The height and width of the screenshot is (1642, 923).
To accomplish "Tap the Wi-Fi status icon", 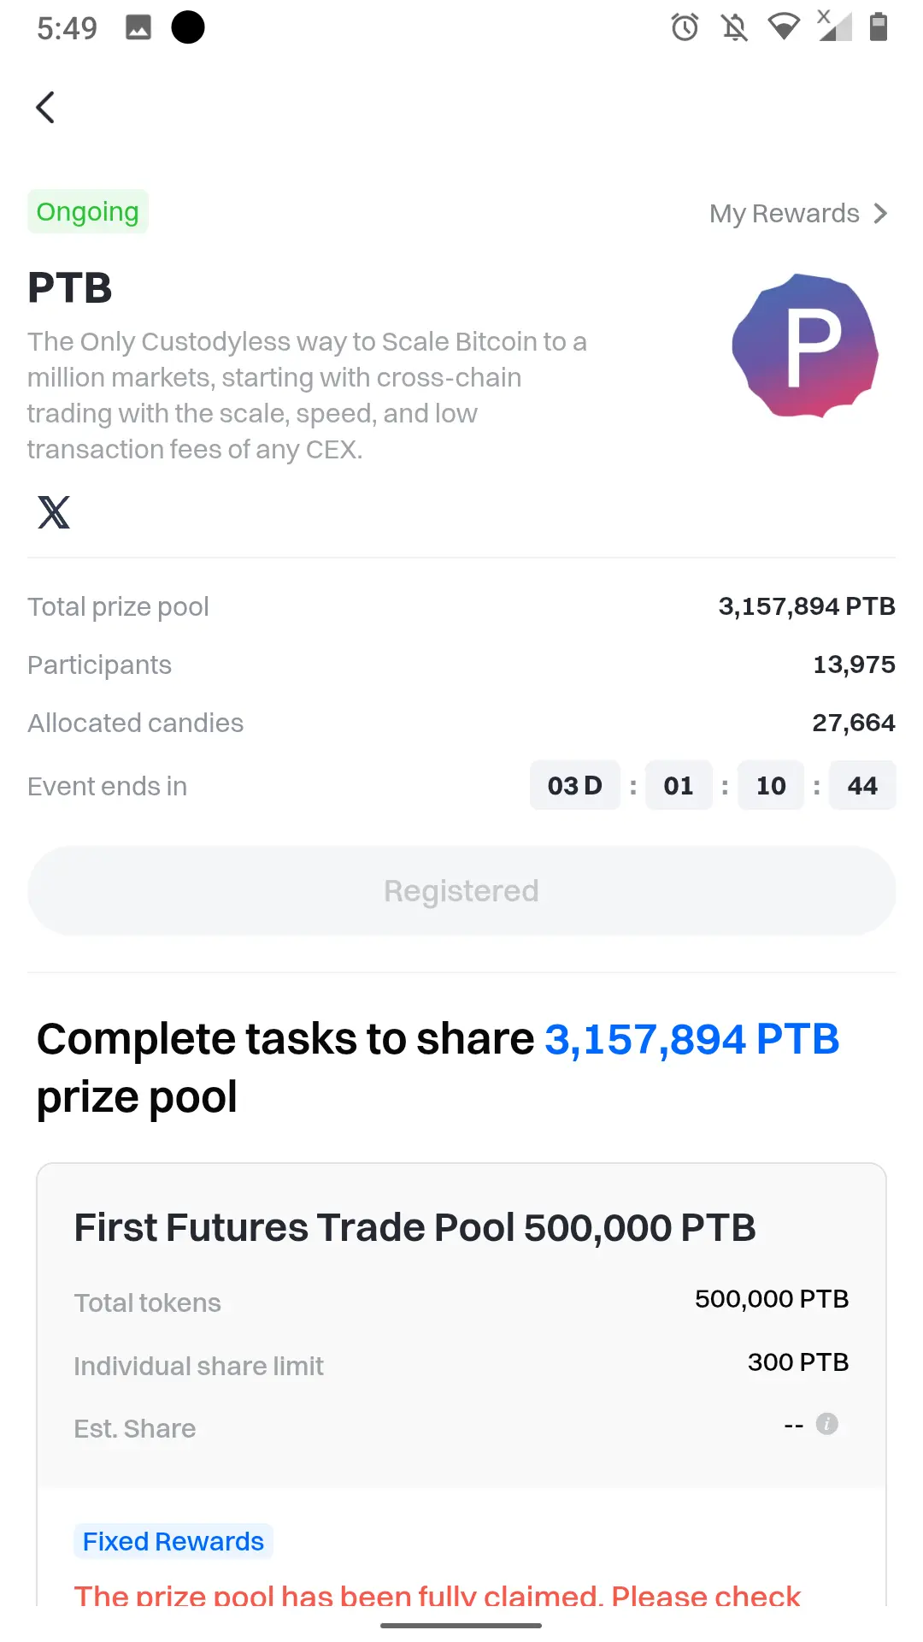I will click(x=784, y=27).
